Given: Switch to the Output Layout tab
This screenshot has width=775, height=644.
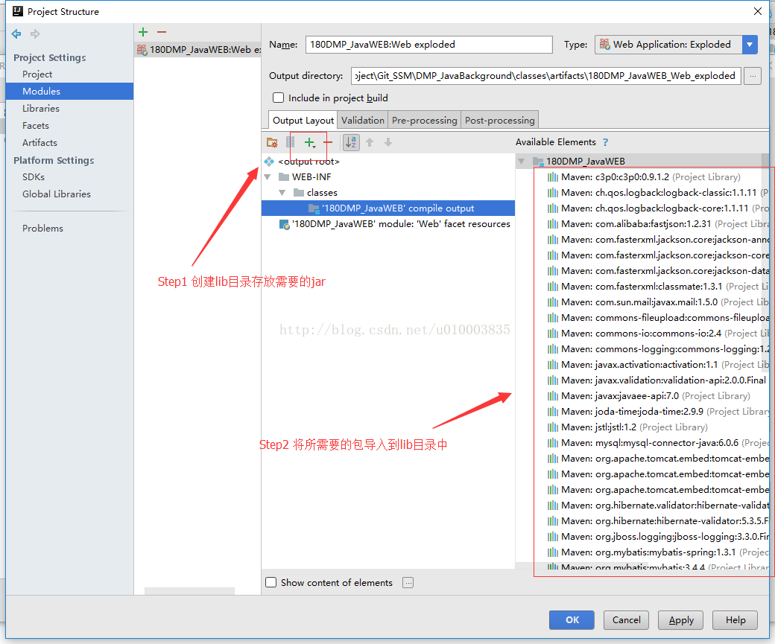Looking at the screenshot, I should tap(303, 121).
